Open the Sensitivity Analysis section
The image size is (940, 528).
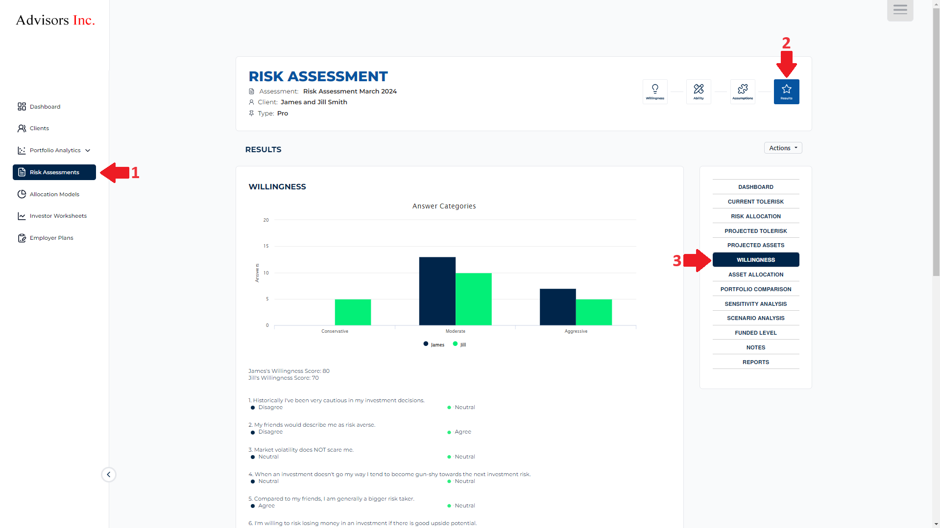755,304
